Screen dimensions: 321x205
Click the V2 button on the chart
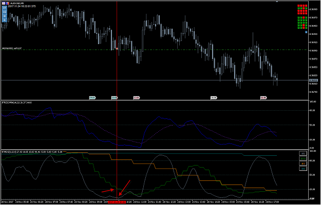click(5, 12)
